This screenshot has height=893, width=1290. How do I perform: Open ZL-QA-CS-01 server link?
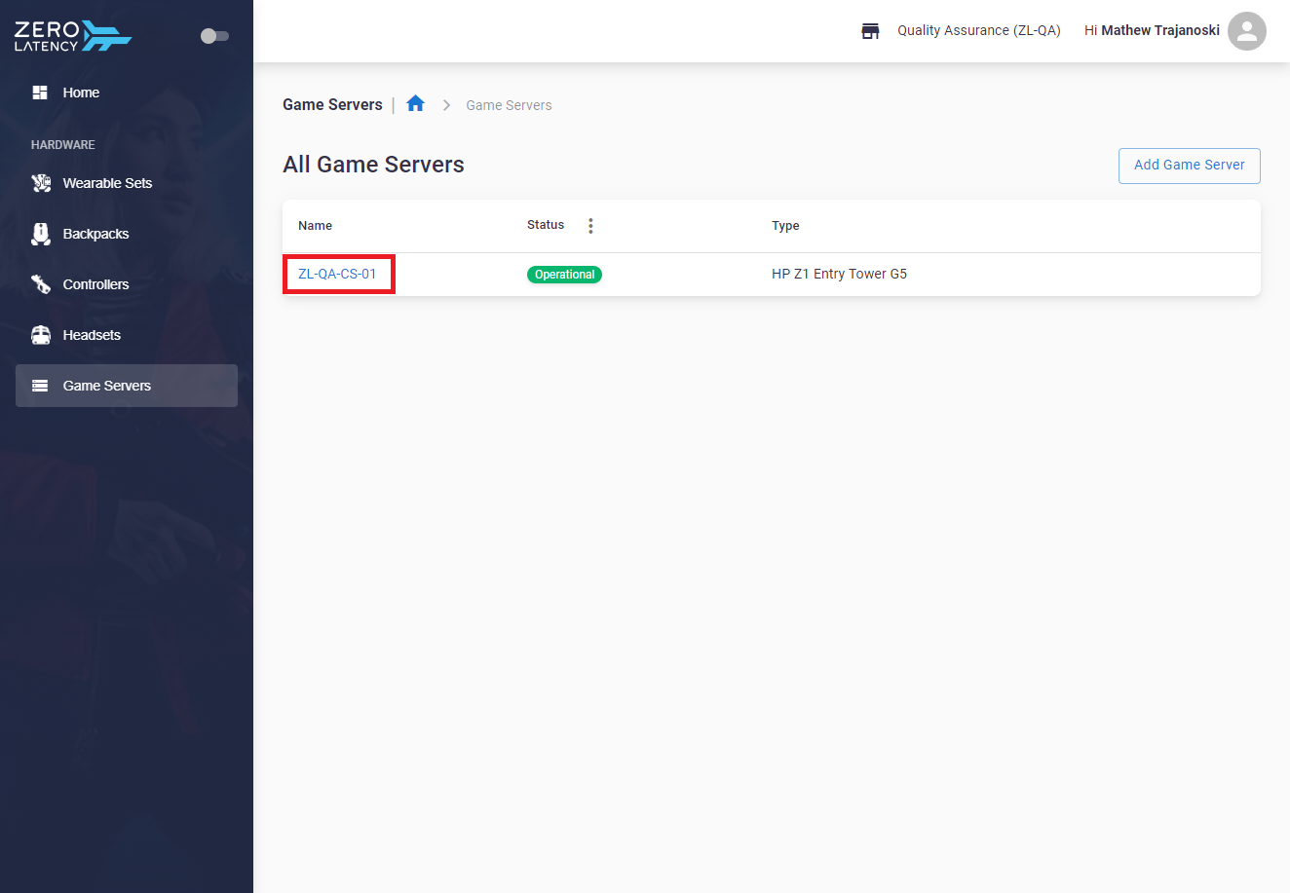[337, 274]
